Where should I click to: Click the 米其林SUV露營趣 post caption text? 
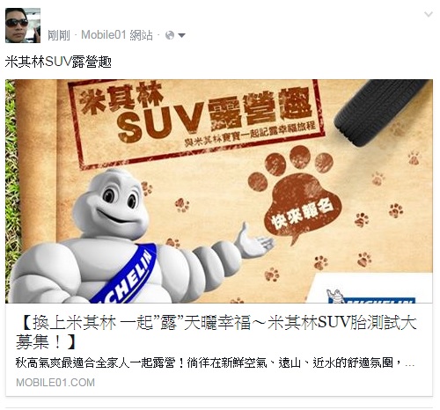(x=58, y=62)
